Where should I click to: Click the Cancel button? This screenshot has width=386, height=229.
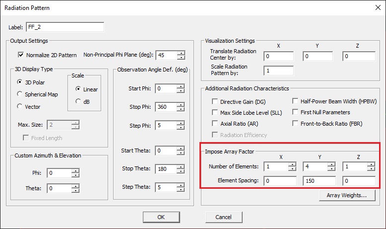(x=223, y=217)
